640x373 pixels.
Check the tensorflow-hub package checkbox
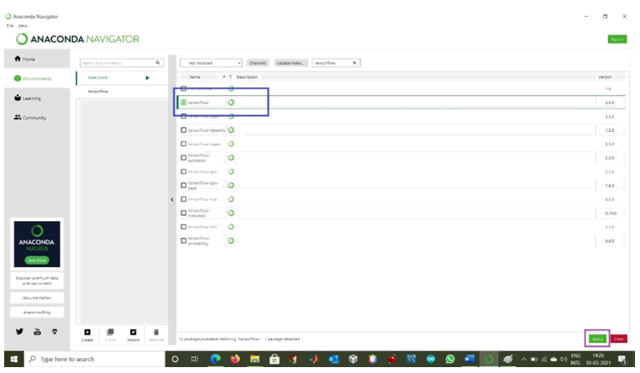[184, 199]
